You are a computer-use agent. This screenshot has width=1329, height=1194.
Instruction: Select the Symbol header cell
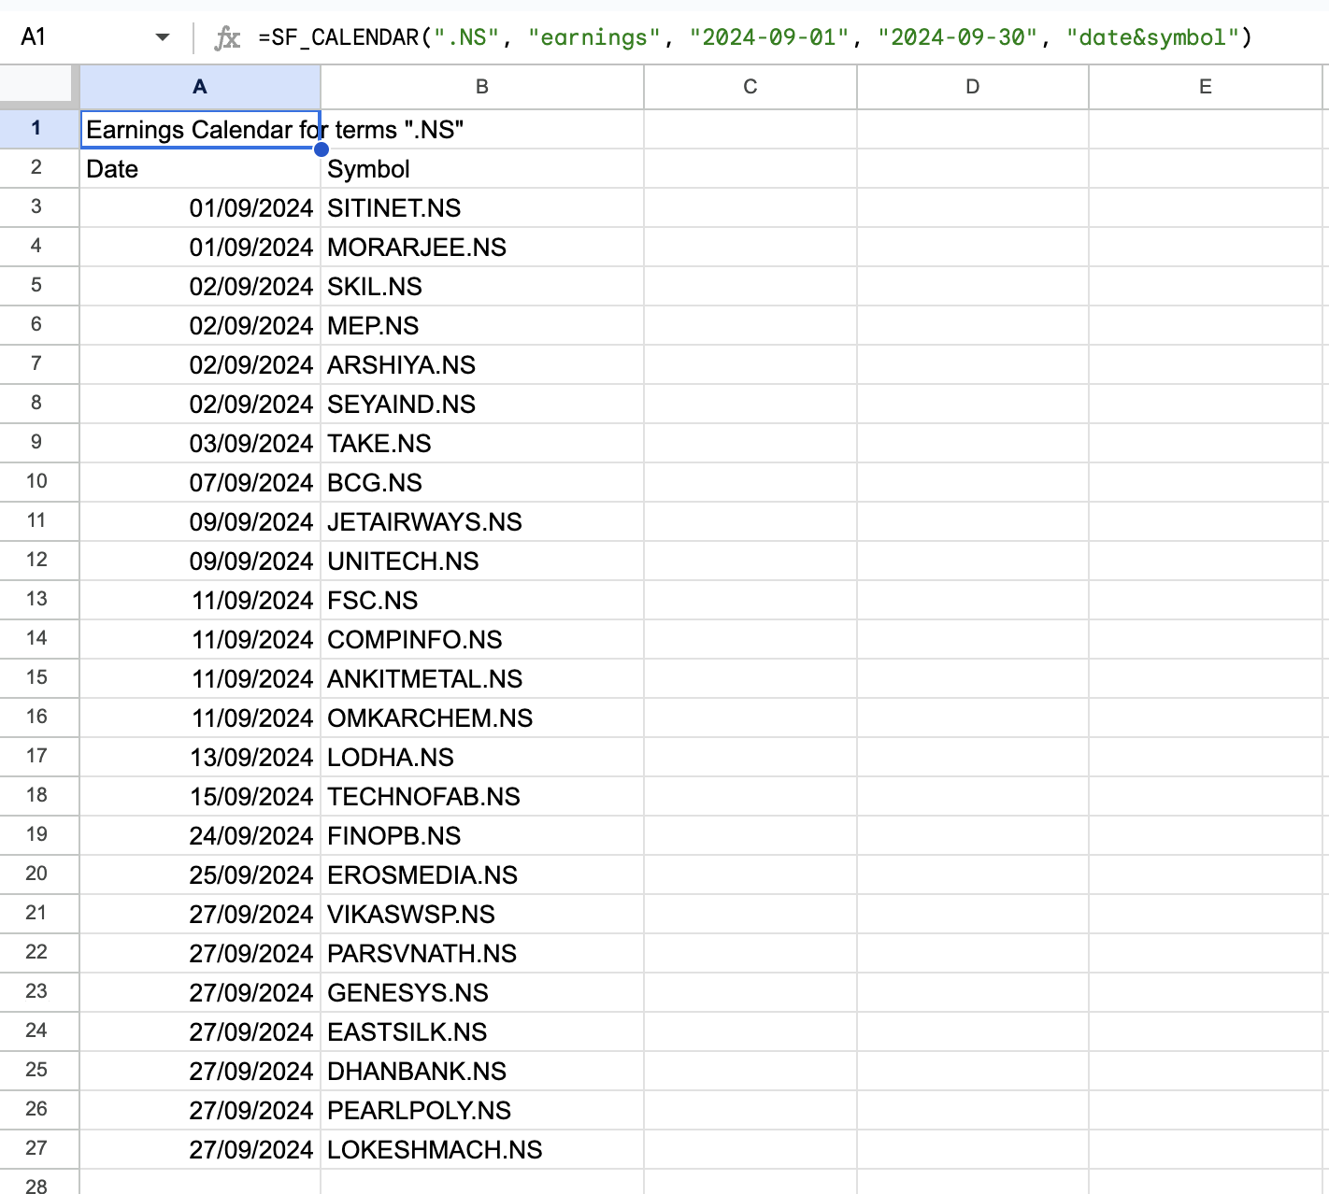pyautogui.click(x=481, y=168)
